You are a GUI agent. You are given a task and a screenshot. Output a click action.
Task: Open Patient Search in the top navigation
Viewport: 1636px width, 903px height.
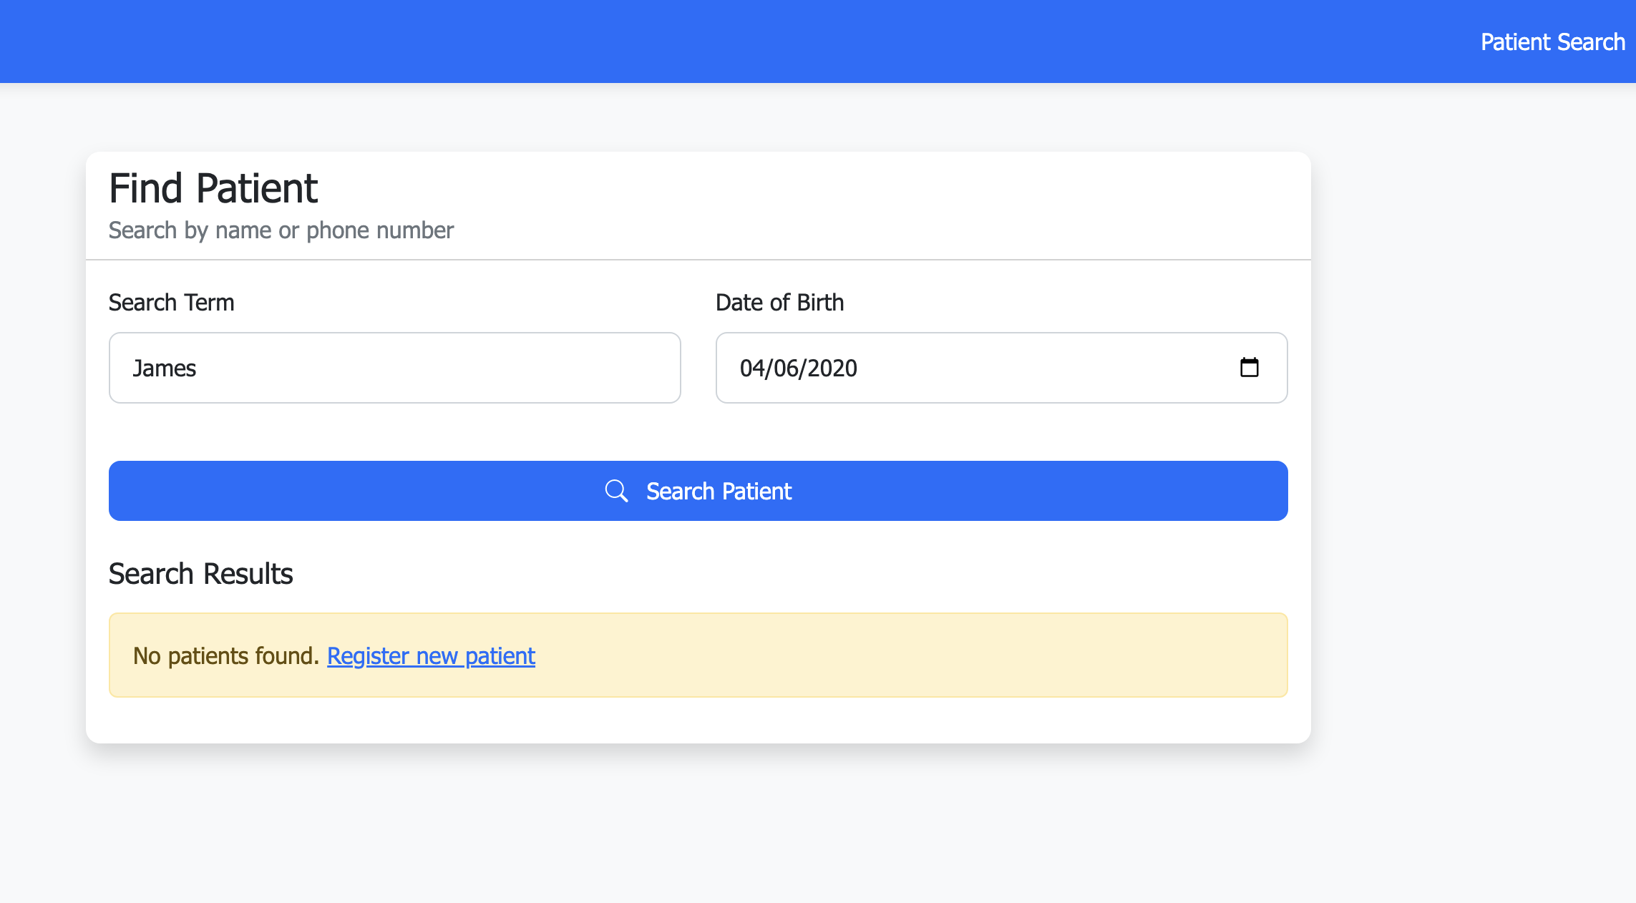coord(1552,42)
